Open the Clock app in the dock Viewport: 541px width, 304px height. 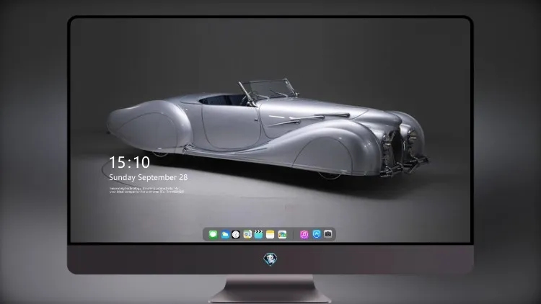236,234
